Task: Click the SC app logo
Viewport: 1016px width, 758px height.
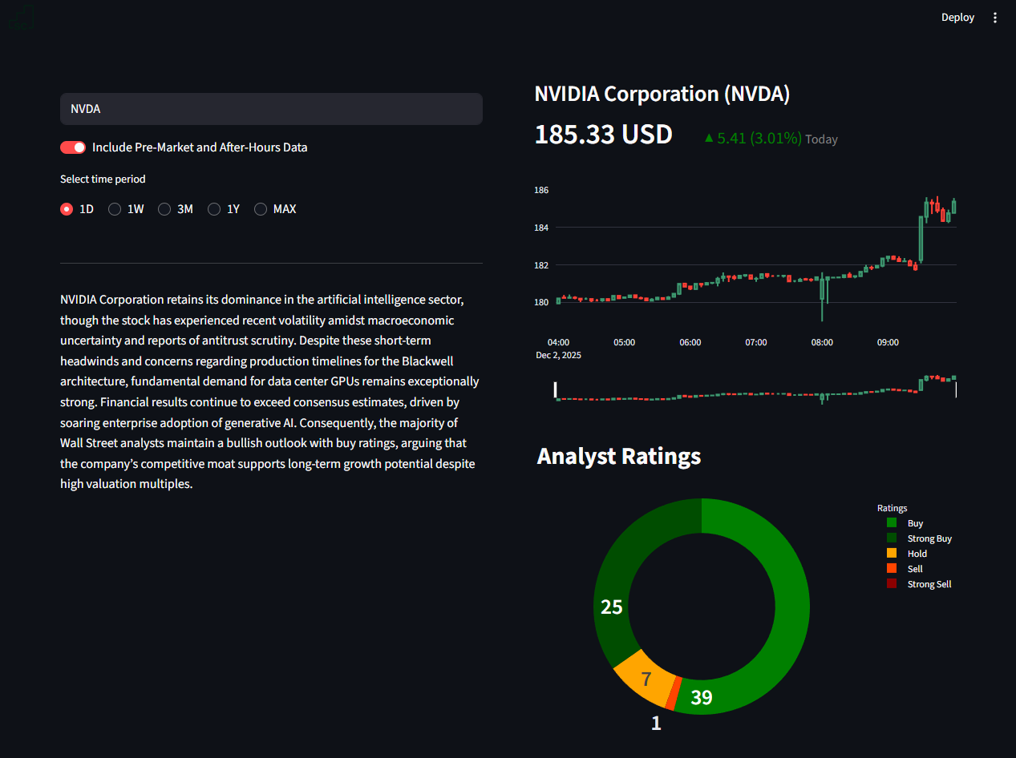Action: (20, 17)
